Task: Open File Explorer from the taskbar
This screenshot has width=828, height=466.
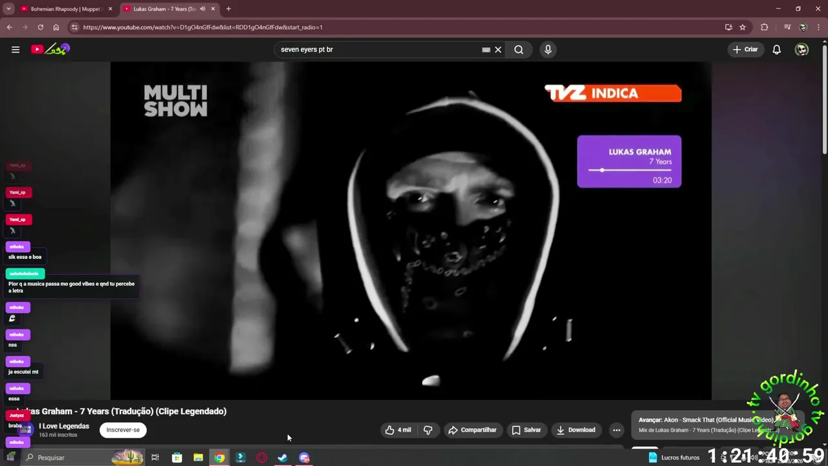Action: [x=198, y=458]
